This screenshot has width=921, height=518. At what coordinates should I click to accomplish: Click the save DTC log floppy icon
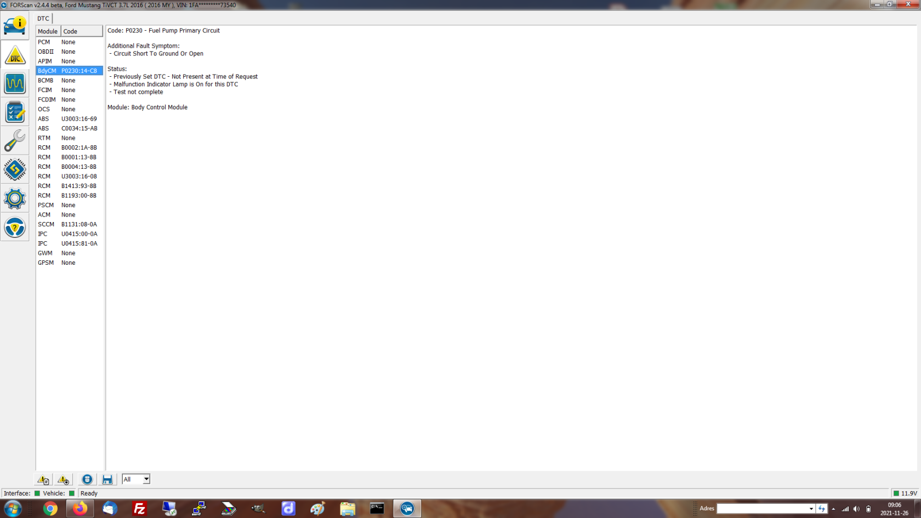pyautogui.click(x=107, y=479)
